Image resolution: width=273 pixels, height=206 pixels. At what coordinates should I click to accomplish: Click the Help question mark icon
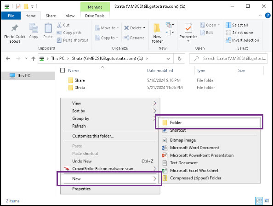tap(268, 16)
